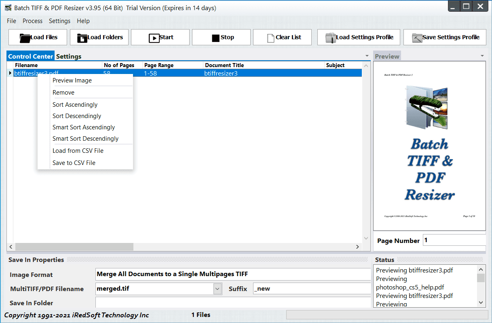492x323 pixels.
Task: Click the bottom progress bar
Action: pos(387,315)
